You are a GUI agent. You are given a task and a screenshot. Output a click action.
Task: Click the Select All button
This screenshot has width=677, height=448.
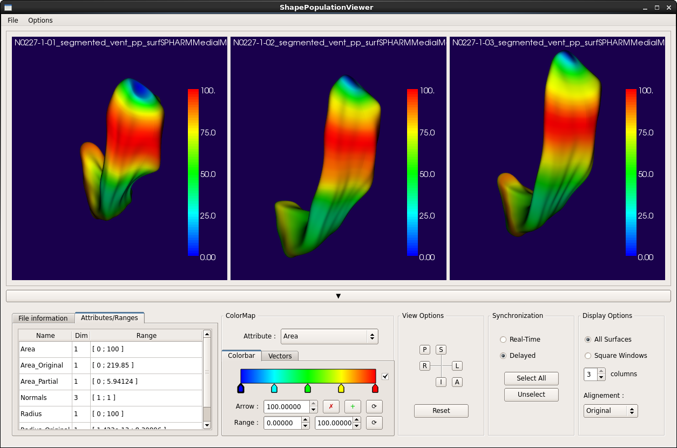531,378
